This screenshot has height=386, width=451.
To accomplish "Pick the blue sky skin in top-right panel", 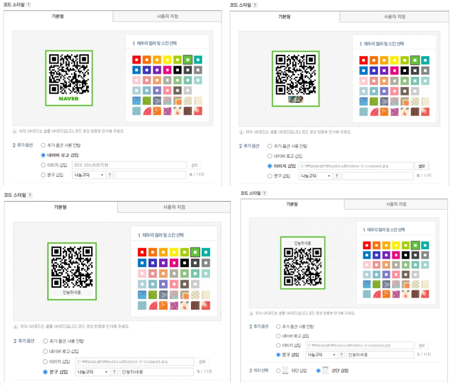I will click(363, 101).
